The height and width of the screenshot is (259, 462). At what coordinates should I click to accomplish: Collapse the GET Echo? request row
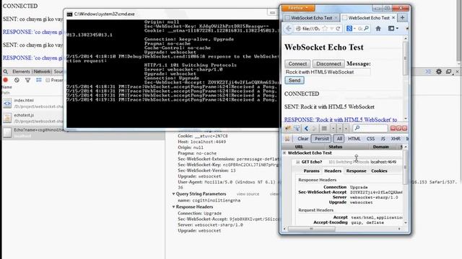pos(298,162)
